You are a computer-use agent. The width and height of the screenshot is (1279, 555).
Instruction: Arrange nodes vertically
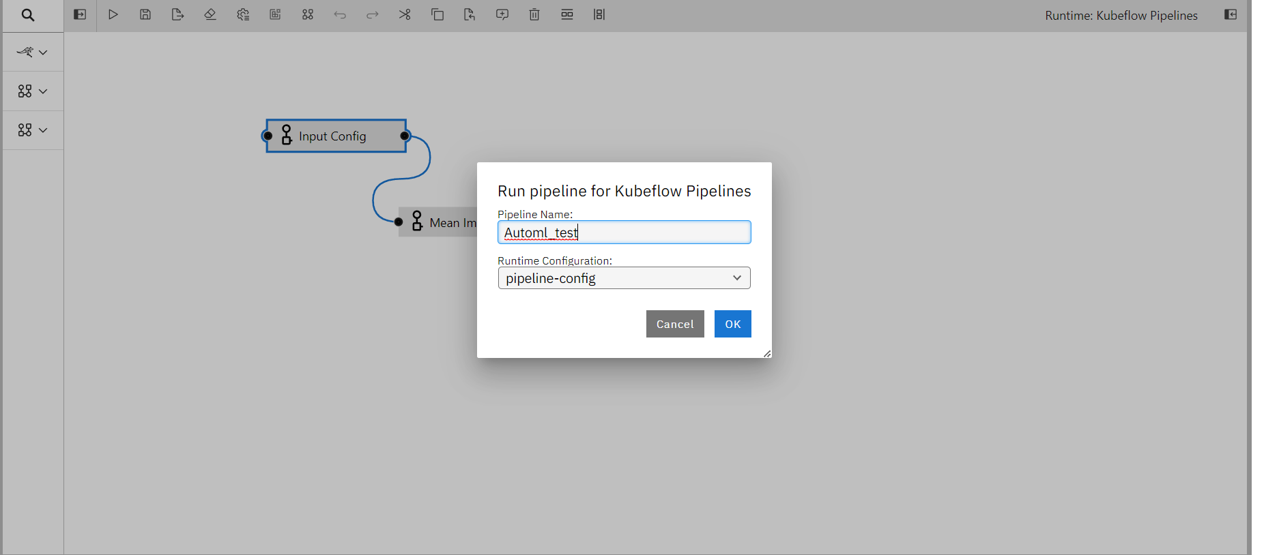tap(599, 14)
